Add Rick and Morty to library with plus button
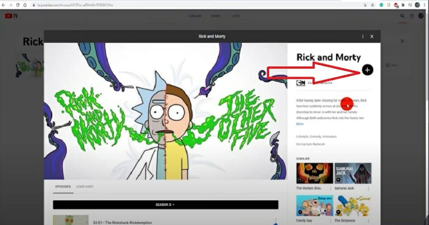Image resolution: width=429 pixels, height=225 pixels. point(368,70)
